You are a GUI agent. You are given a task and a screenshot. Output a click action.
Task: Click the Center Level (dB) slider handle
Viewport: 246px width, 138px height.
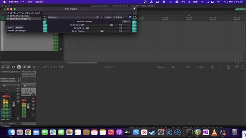click(111, 25)
